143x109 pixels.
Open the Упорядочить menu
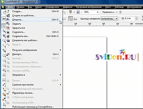tap(52, 7)
